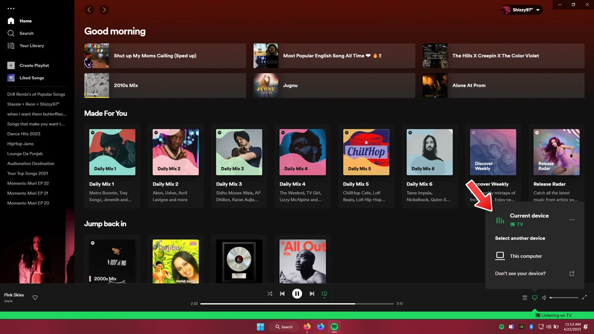Click the Liked Songs heart icon
This screenshot has height=334, width=594.
click(x=11, y=78)
